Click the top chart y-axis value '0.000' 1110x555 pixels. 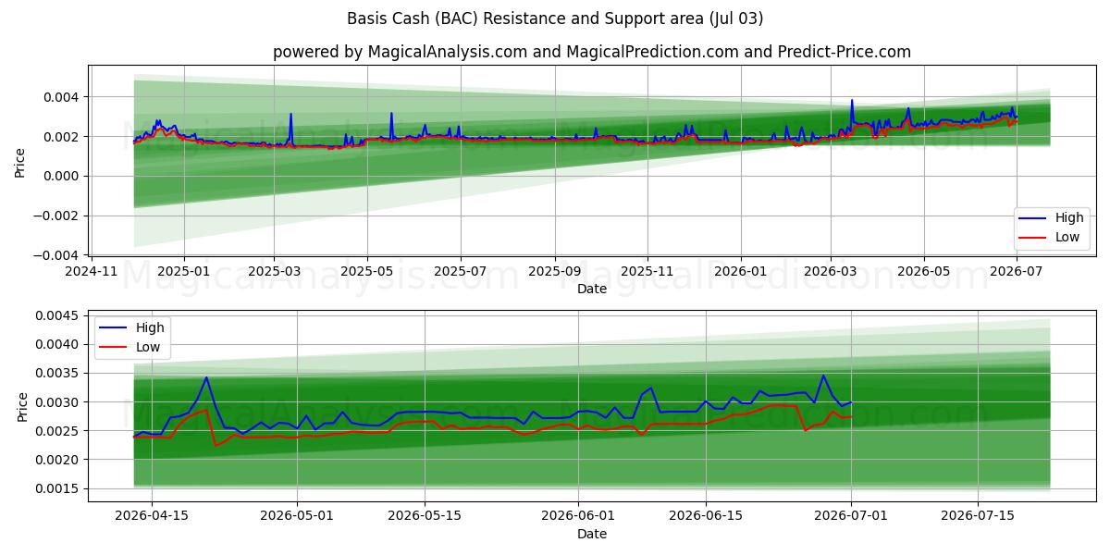(x=64, y=176)
